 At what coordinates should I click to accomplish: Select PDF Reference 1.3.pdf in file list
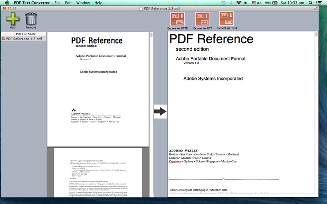[x=24, y=39]
